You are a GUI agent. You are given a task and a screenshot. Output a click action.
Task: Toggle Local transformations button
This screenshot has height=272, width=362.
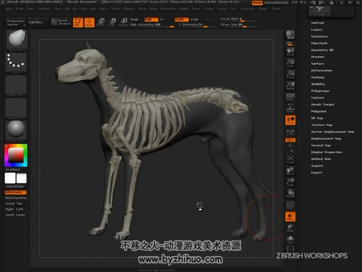click(290, 120)
